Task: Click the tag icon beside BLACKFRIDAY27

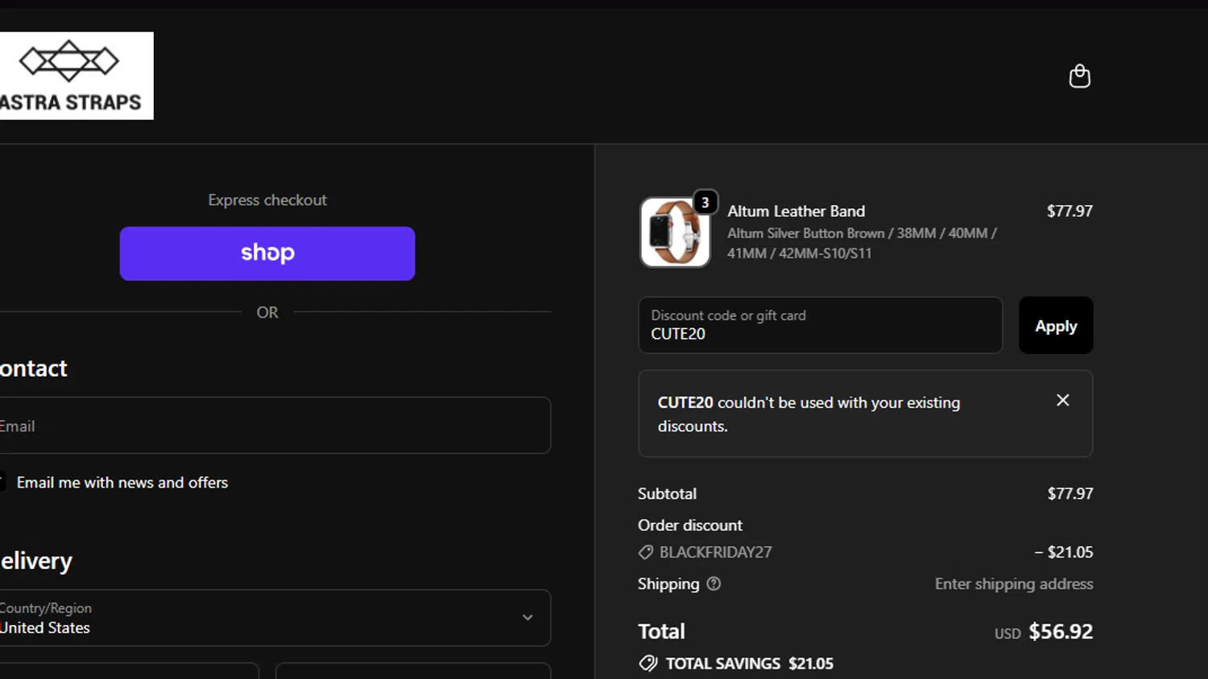Action: [646, 552]
